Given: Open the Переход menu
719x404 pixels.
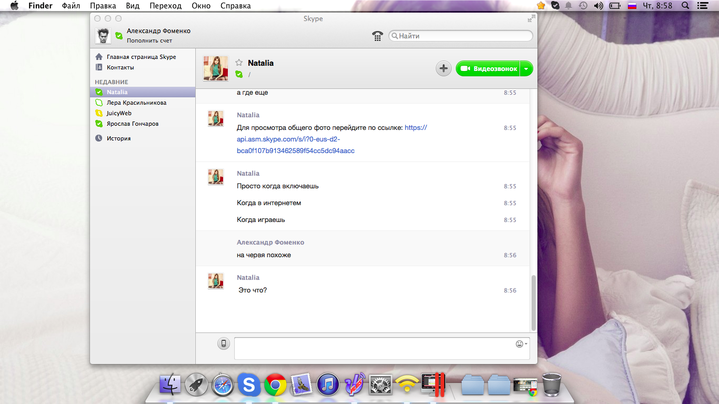Looking at the screenshot, I should (x=165, y=6).
